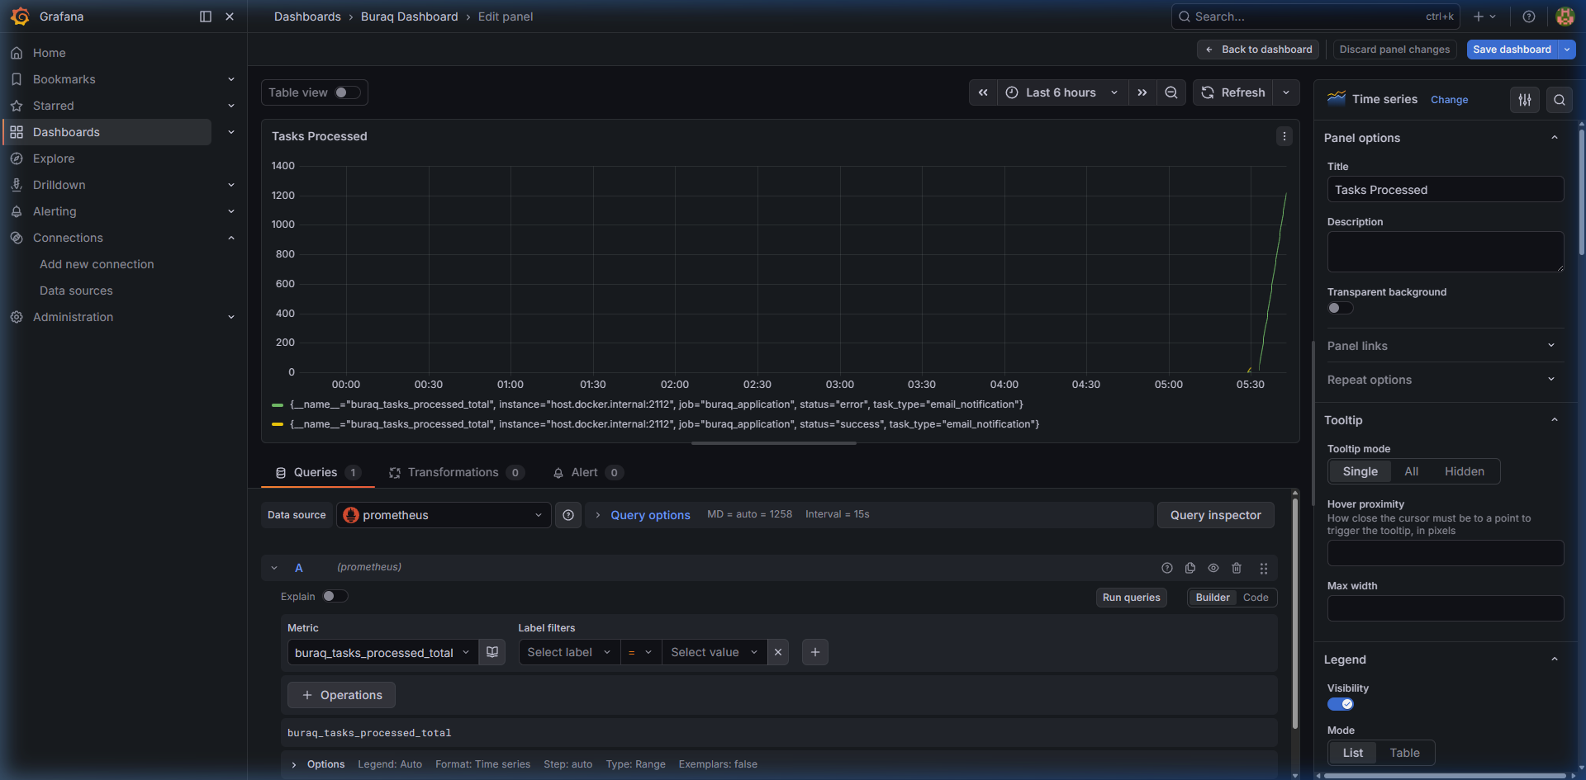Click Back to dashboard button
1586x780 pixels.
[x=1258, y=50]
